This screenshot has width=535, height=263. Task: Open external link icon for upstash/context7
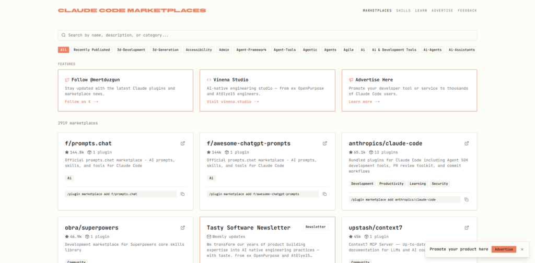click(467, 228)
